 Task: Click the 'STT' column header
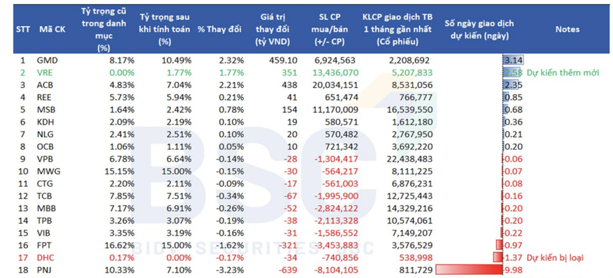(x=23, y=29)
